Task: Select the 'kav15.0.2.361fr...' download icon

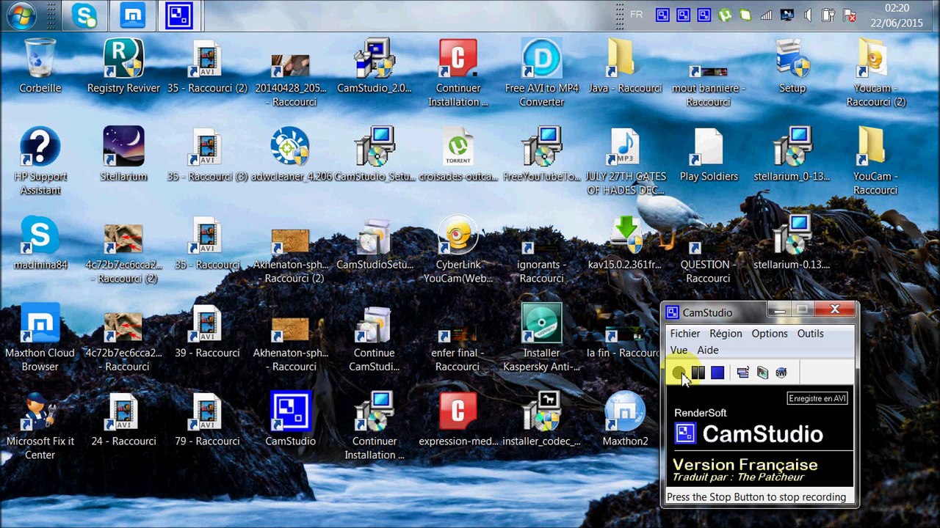Action: (625, 243)
